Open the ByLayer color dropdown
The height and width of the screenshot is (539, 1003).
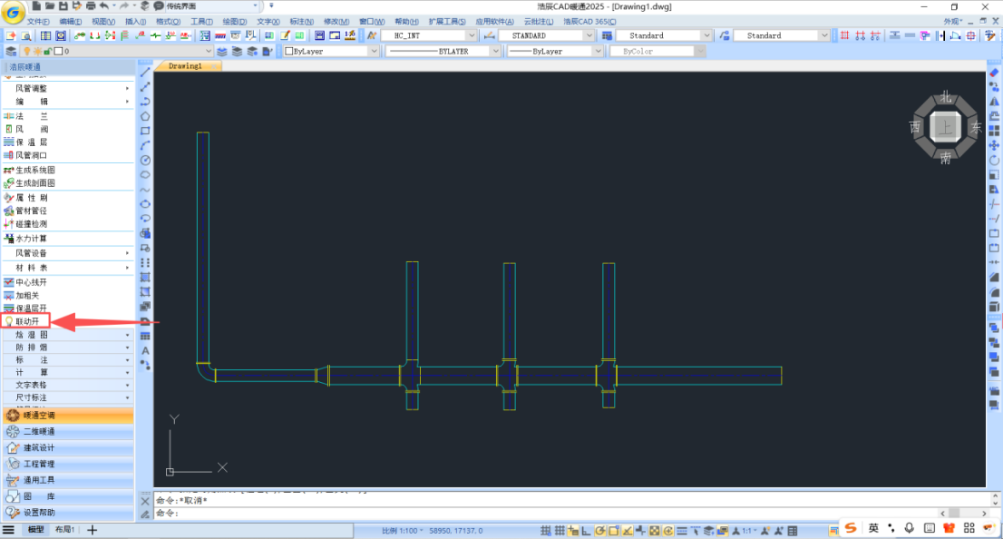click(x=330, y=52)
